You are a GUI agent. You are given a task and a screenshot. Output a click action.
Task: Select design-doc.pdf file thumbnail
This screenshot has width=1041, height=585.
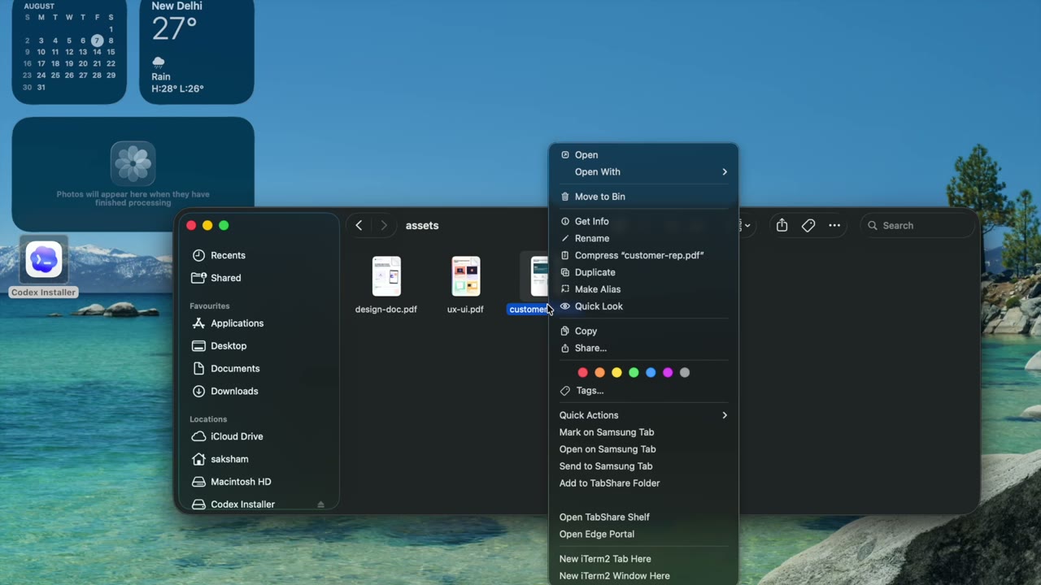tap(386, 276)
